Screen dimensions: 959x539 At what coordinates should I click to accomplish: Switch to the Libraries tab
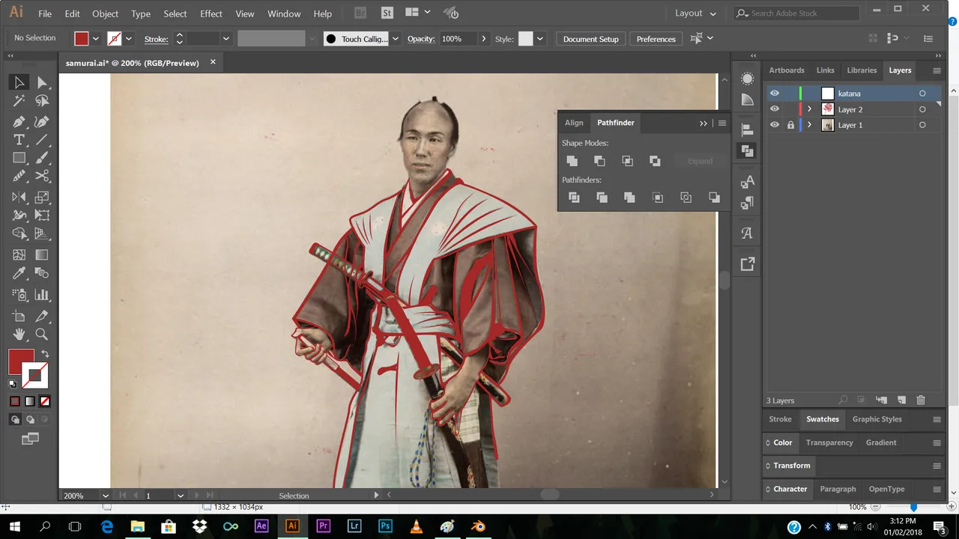pos(862,70)
